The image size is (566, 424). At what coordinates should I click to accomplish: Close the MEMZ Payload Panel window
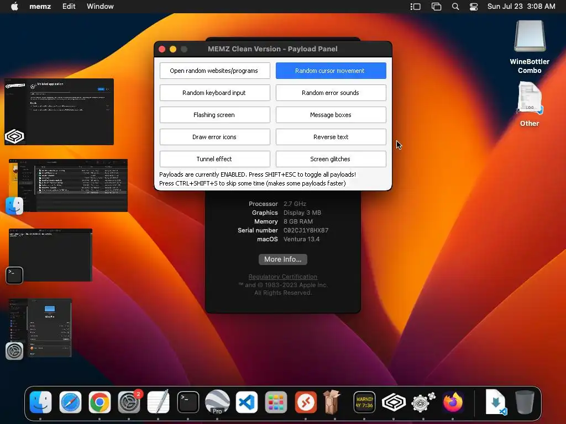coord(162,49)
